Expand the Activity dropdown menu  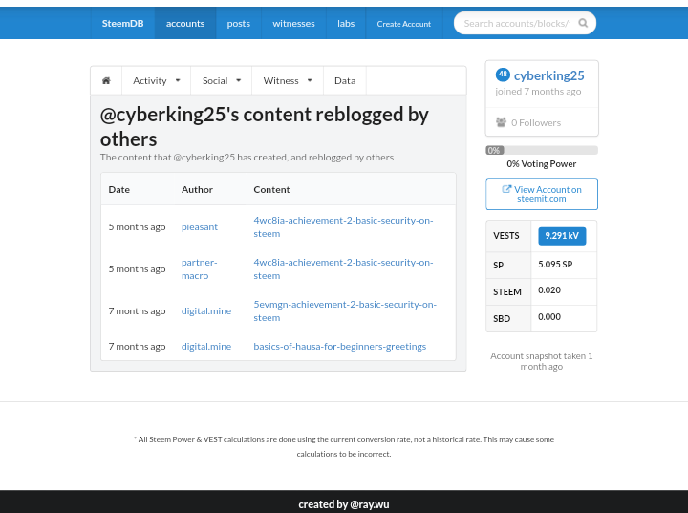156,81
